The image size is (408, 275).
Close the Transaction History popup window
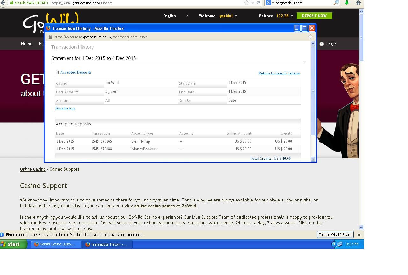click(312, 28)
